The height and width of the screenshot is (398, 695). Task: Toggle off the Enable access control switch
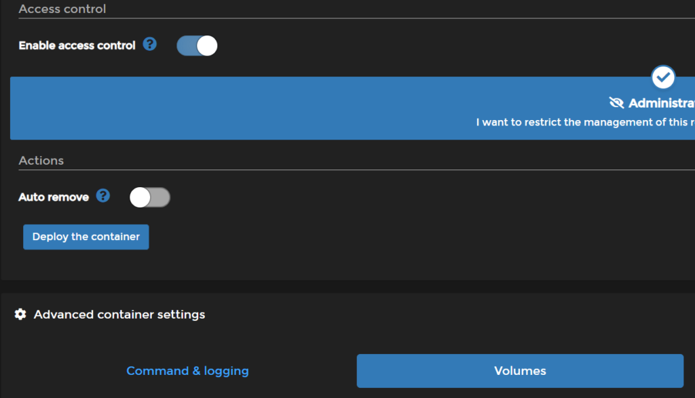coord(197,45)
